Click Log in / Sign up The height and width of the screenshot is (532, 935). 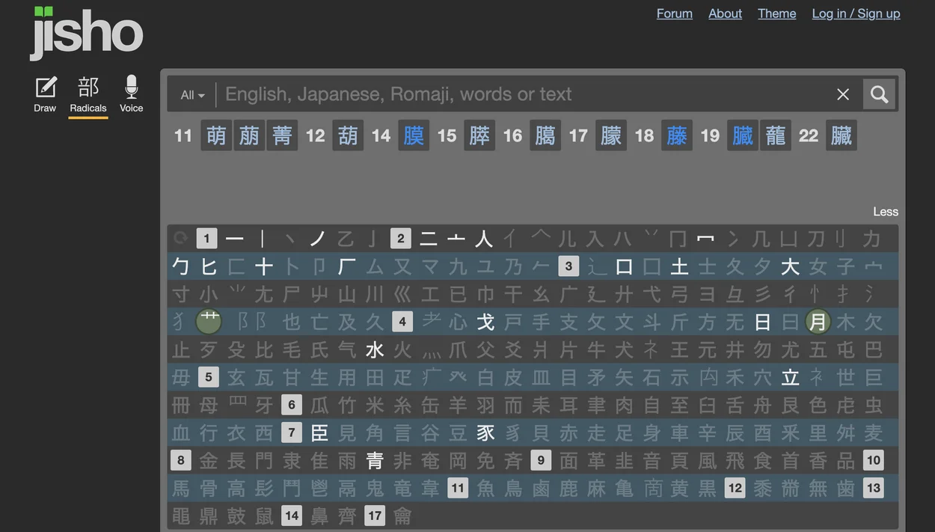pos(856,13)
